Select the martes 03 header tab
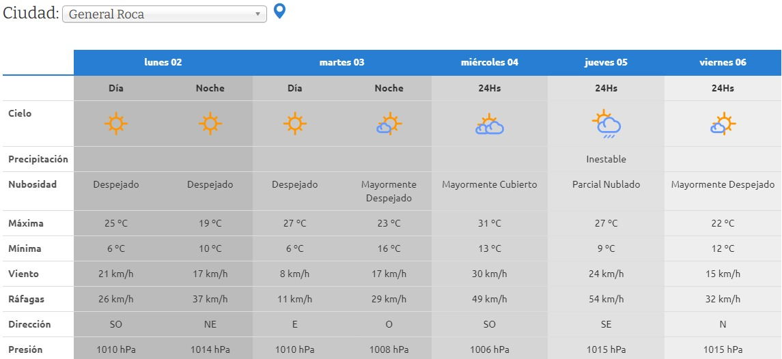This screenshot has width=782, height=359. tap(341, 62)
